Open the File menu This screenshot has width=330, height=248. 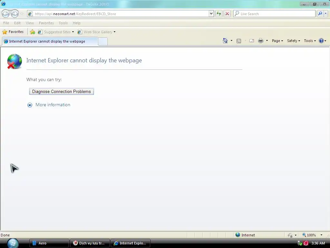pyautogui.click(x=6, y=23)
